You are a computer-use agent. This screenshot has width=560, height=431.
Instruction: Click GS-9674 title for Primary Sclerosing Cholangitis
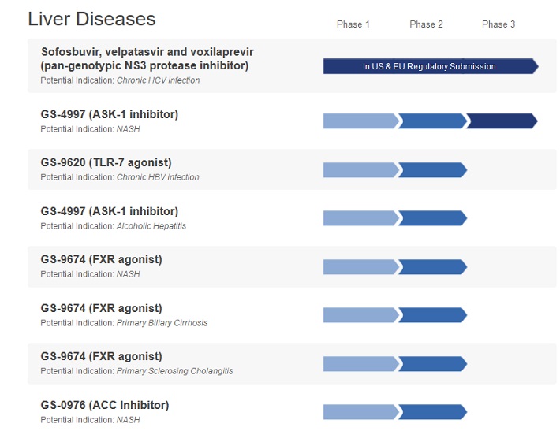pos(101,356)
